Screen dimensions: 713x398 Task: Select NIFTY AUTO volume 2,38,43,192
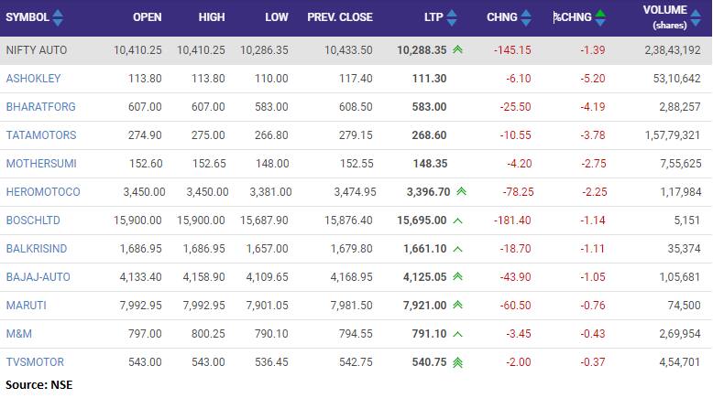673,50
